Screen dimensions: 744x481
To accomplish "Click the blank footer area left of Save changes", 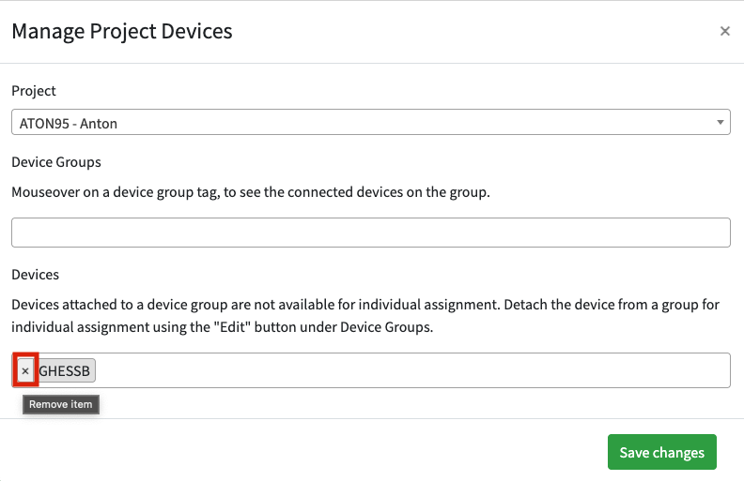I will point(301,452).
